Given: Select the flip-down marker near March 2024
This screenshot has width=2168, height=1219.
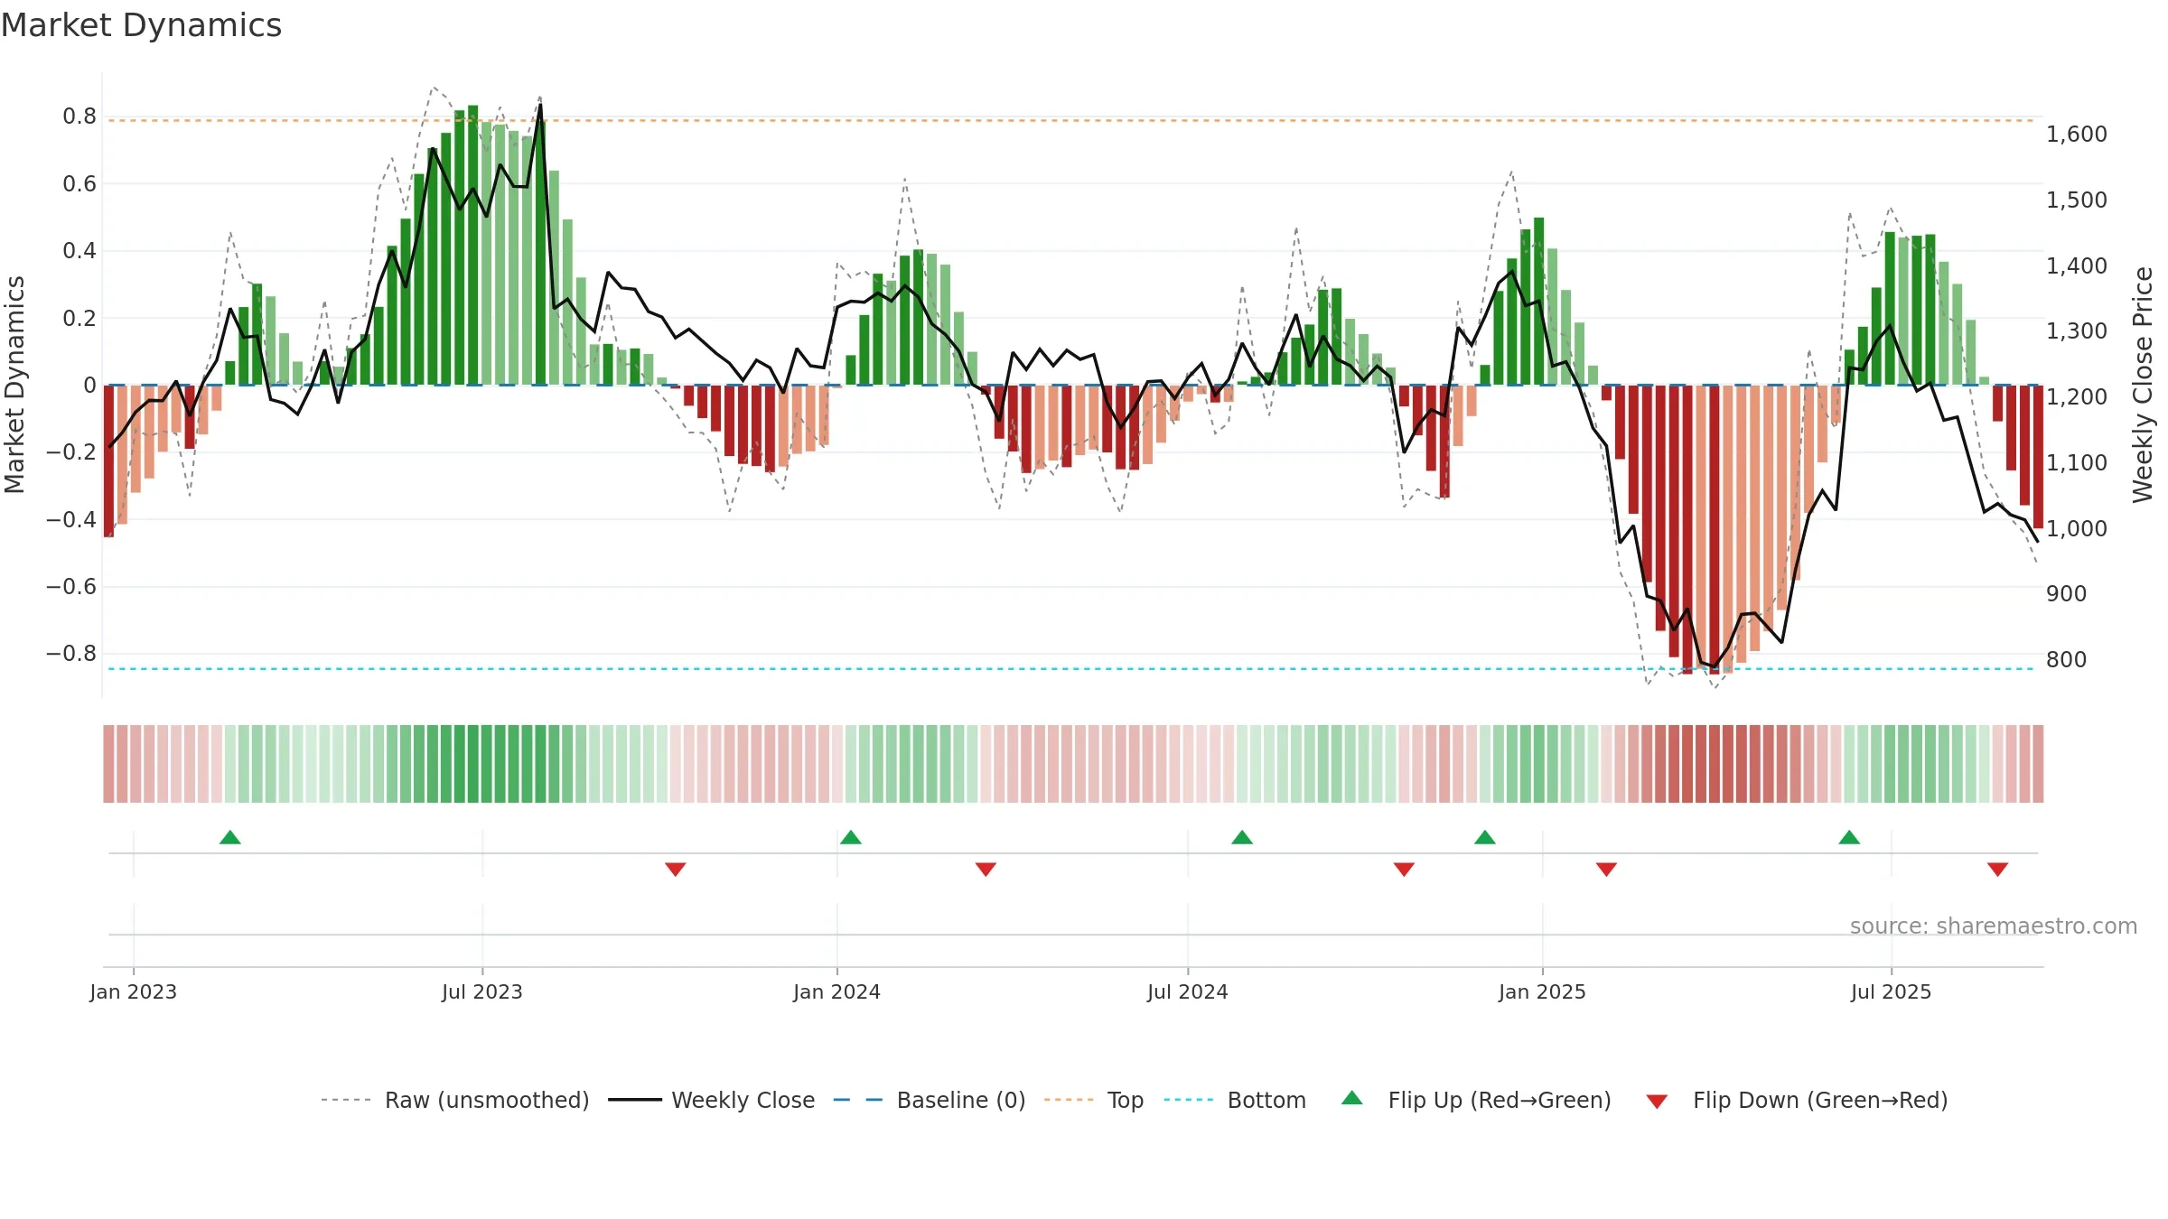Looking at the screenshot, I should [x=986, y=869].
